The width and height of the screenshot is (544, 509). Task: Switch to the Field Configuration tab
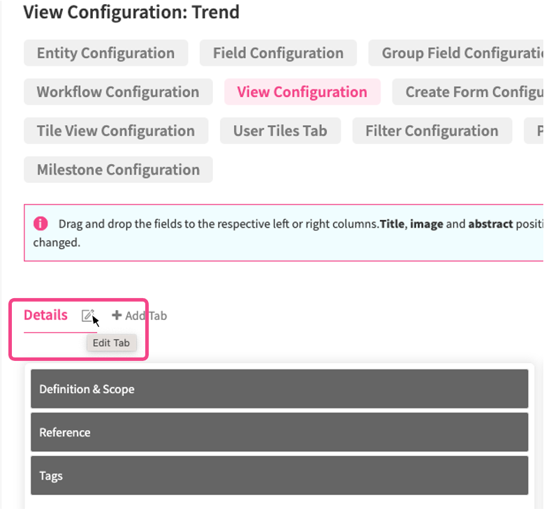click(278, 53)
